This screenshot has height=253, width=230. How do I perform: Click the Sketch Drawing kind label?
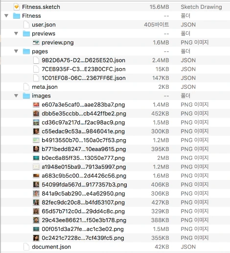tap(201, 7)
